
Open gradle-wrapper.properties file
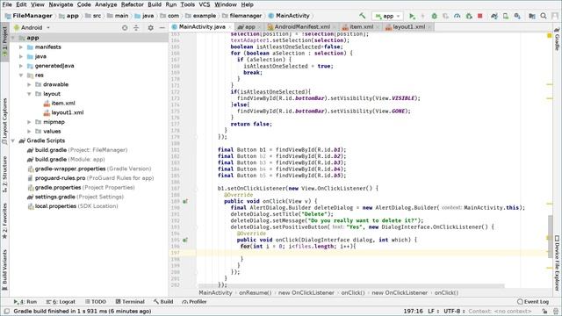90,169
